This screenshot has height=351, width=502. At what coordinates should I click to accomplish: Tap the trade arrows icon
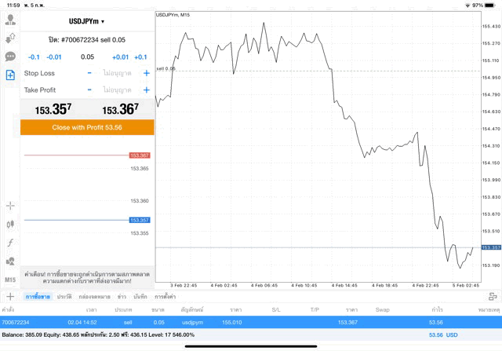10,38
